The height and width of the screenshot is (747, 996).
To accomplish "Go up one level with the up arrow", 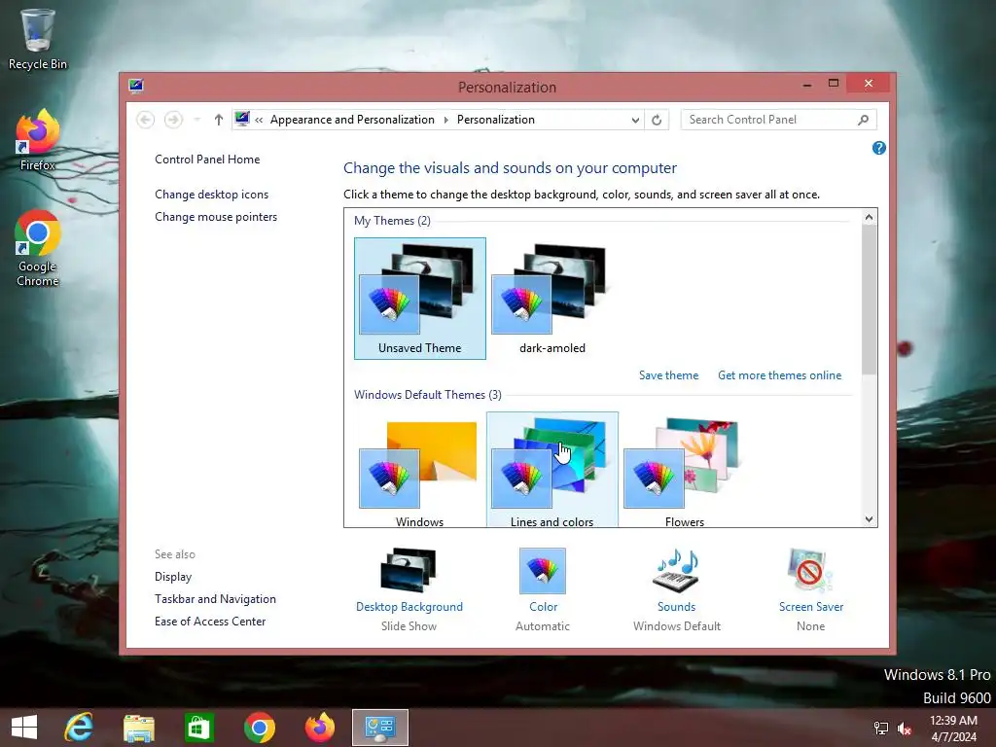I will click(219, 120).
